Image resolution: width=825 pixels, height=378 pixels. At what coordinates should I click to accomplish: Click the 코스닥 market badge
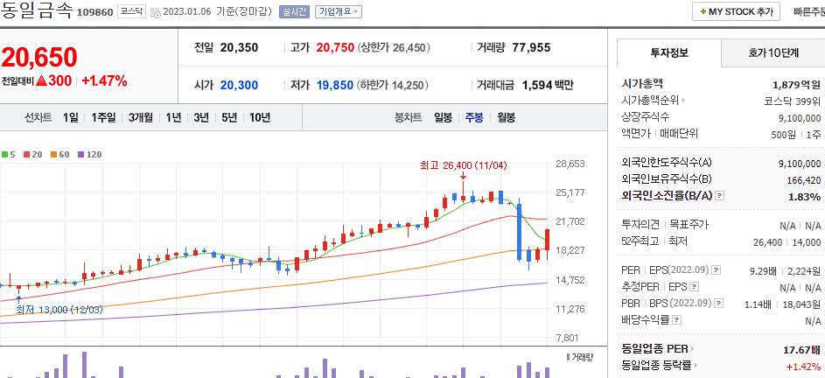point(130,11)
